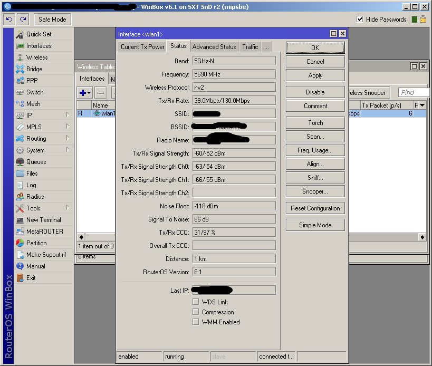Open the Mesh menu

click(33, 104)
